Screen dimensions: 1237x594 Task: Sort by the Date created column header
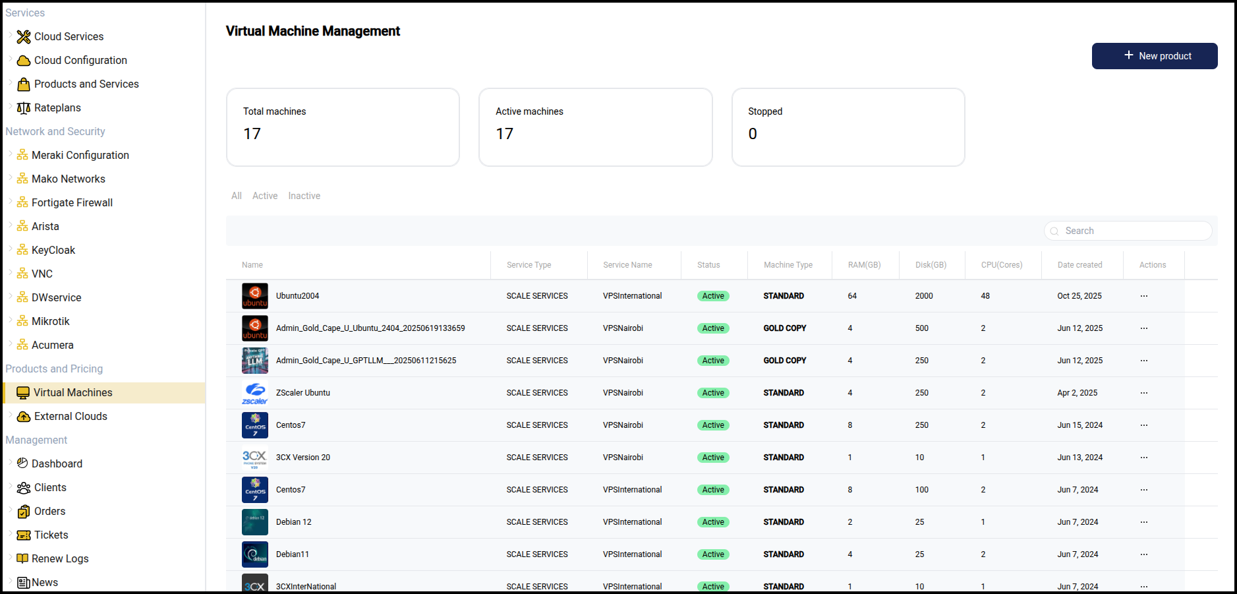pos(1079,265)
